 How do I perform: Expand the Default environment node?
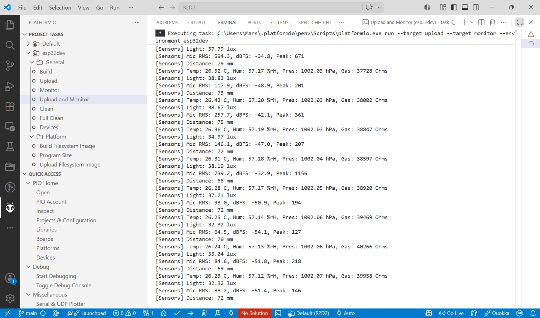[28, 44]
